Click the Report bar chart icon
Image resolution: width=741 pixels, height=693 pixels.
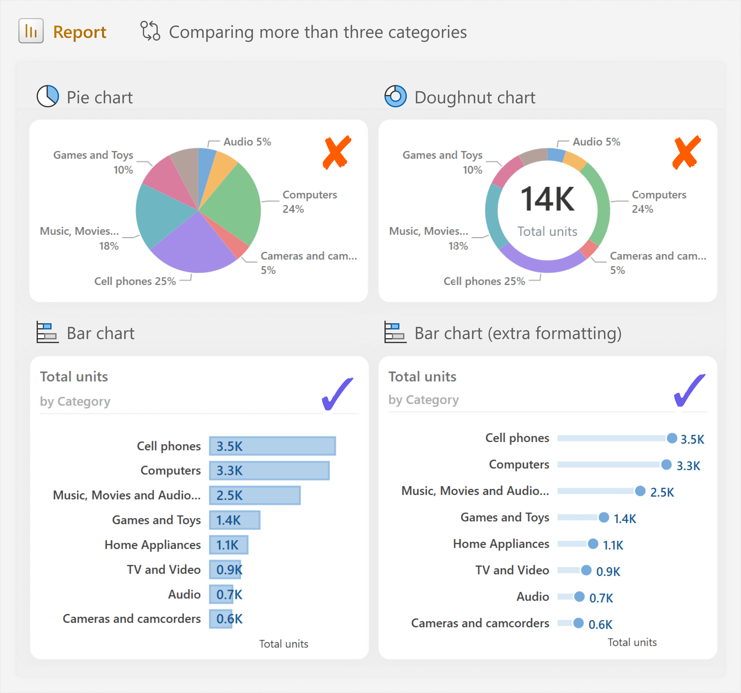pyautogui.click(x=31, y=31)
